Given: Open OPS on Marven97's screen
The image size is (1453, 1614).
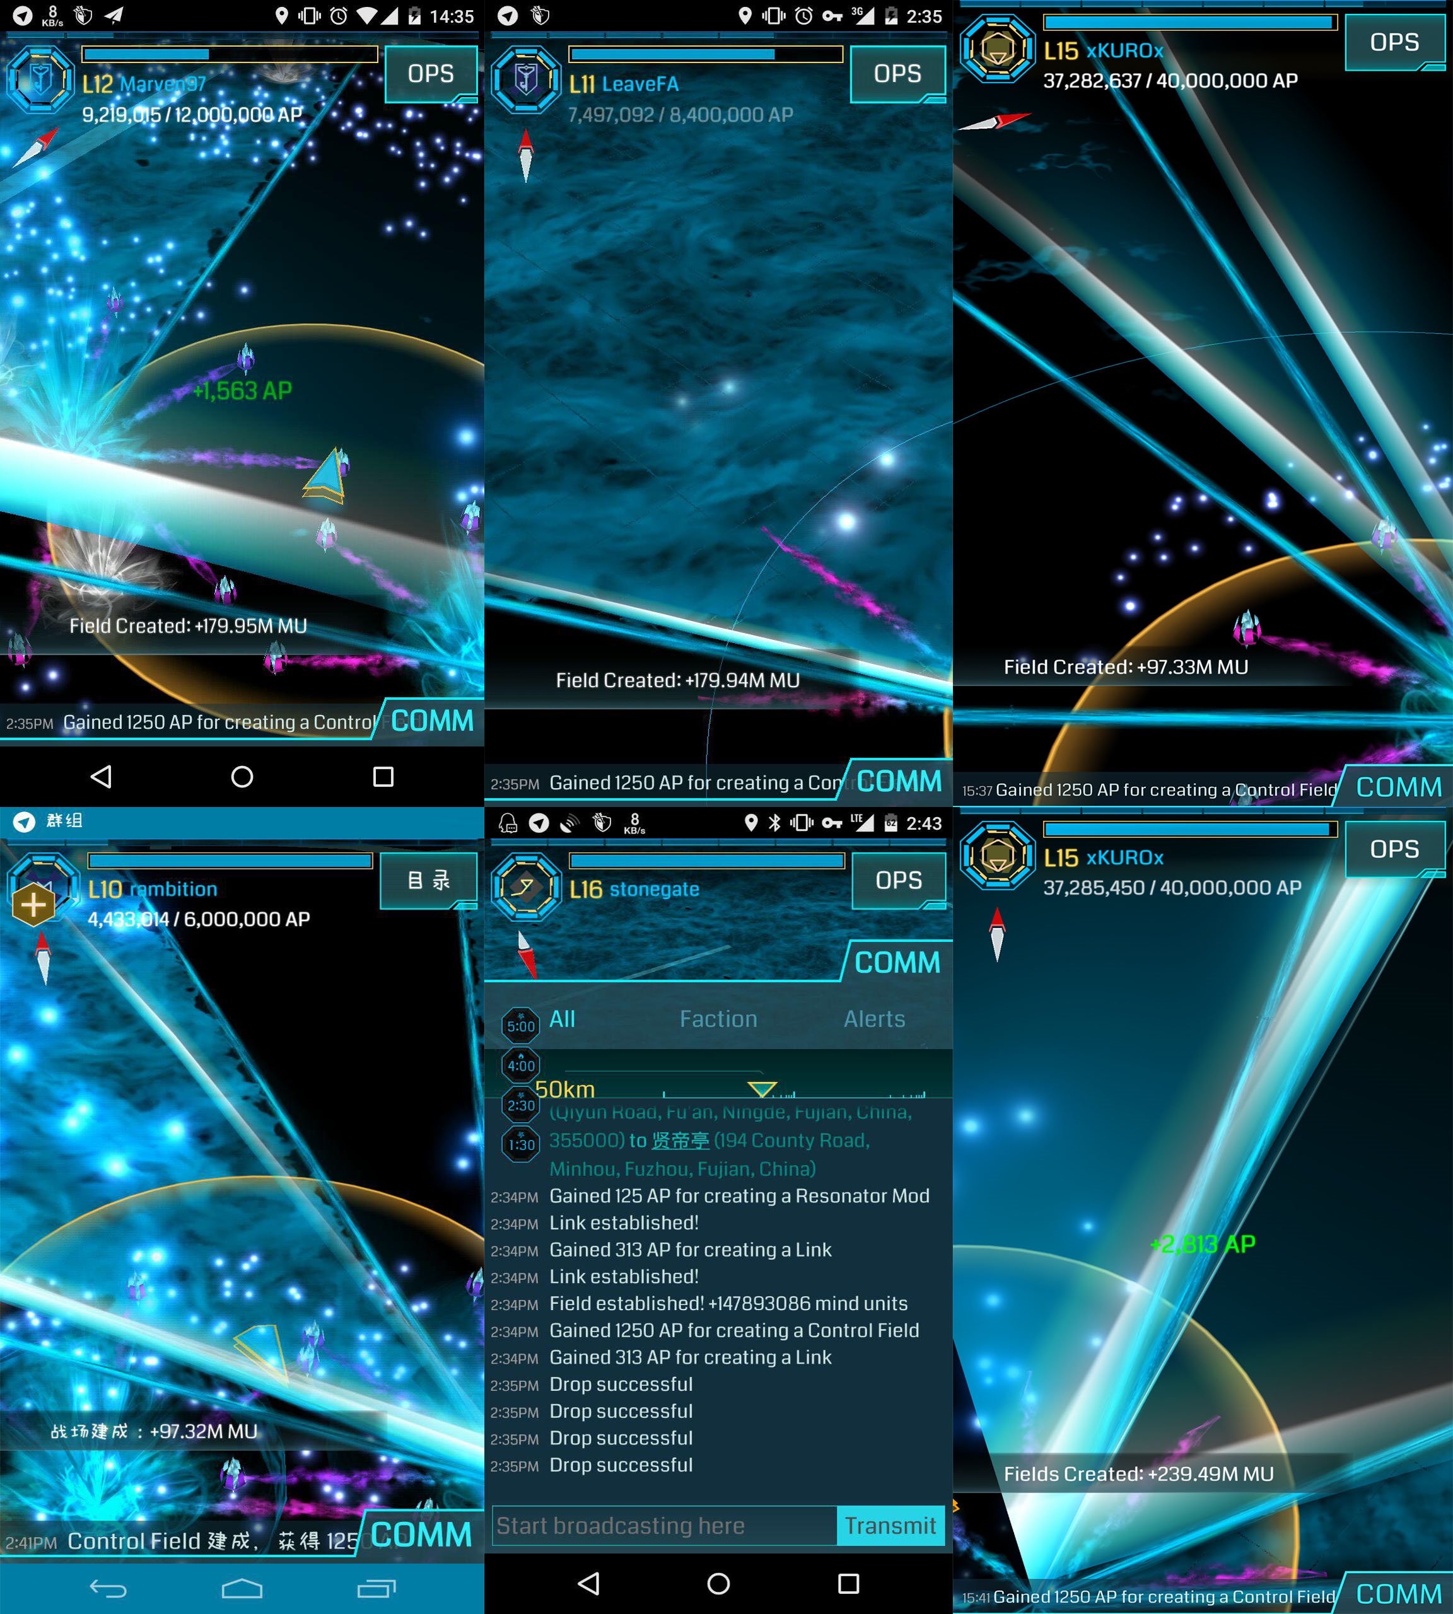Looking at the screenshot, I should pos(431,74).
